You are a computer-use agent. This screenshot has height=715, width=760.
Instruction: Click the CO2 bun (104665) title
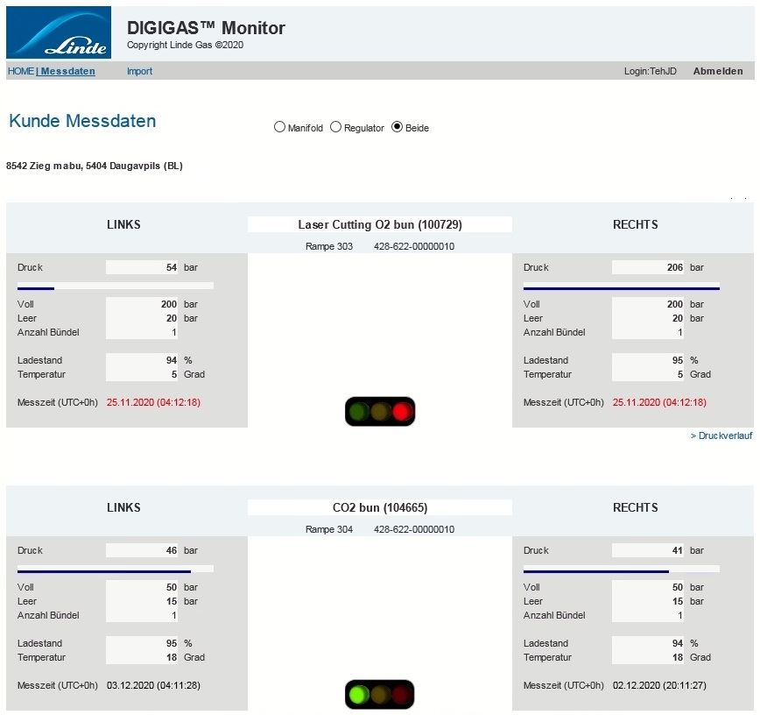pos(380,508)
